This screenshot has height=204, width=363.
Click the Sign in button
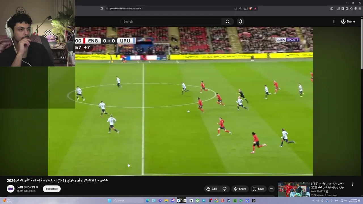click(348, 22)
